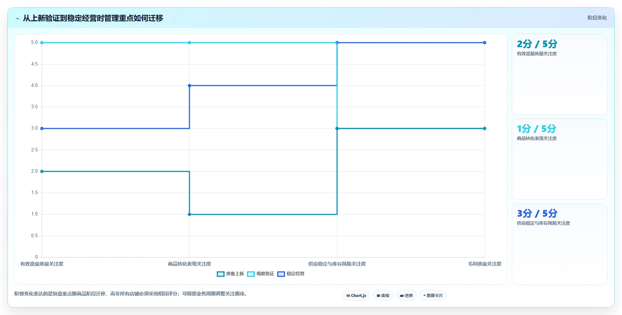Click the lightning icon beside the title
622x315 pixels.
17,18
